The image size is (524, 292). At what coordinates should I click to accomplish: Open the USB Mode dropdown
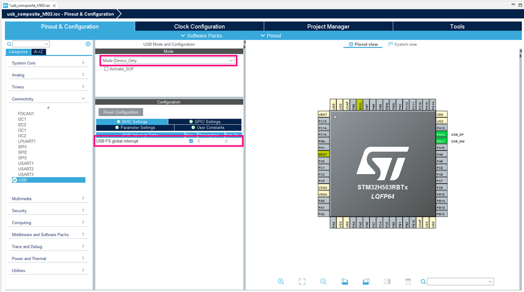pyautogui.click(x=174, y=60)
